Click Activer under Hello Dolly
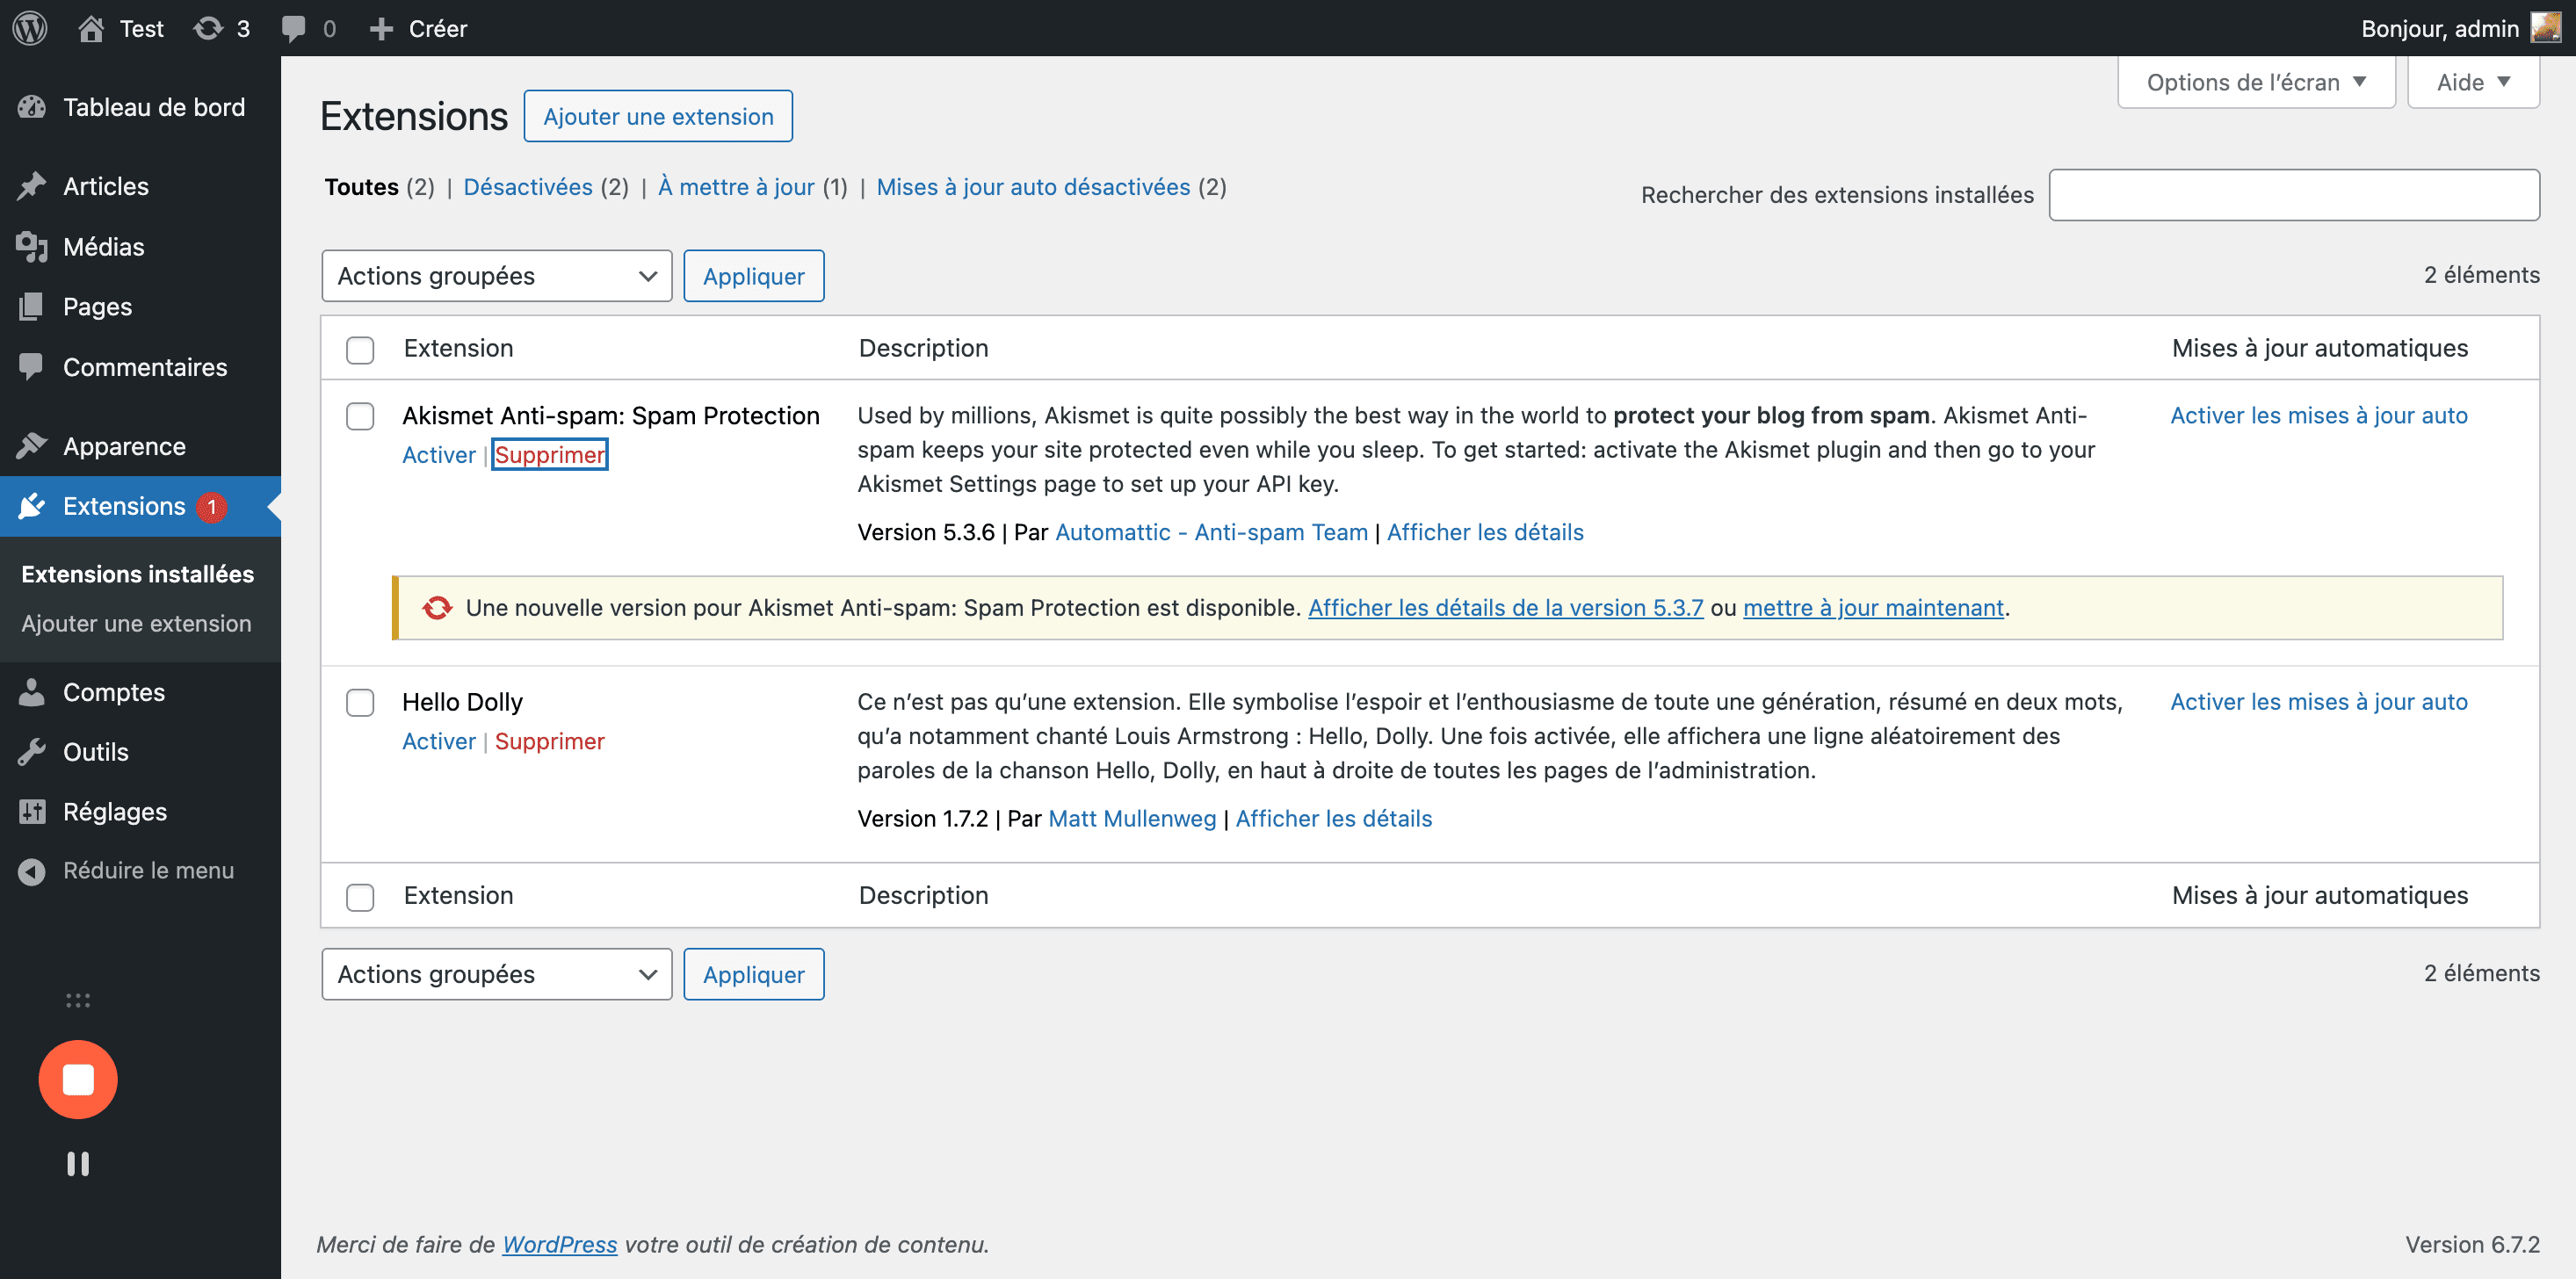The height and width of the screenshot is (1279, 2576). [439, 741]
